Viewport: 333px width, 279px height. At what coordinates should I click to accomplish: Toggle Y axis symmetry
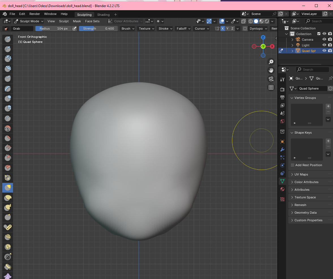click(x=227, y=29)
